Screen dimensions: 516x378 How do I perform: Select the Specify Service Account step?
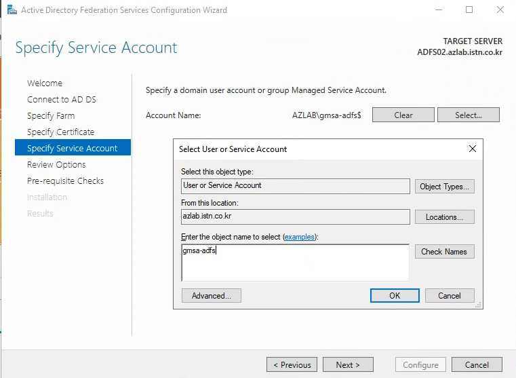pyautogui.click(x=73, y=147)
